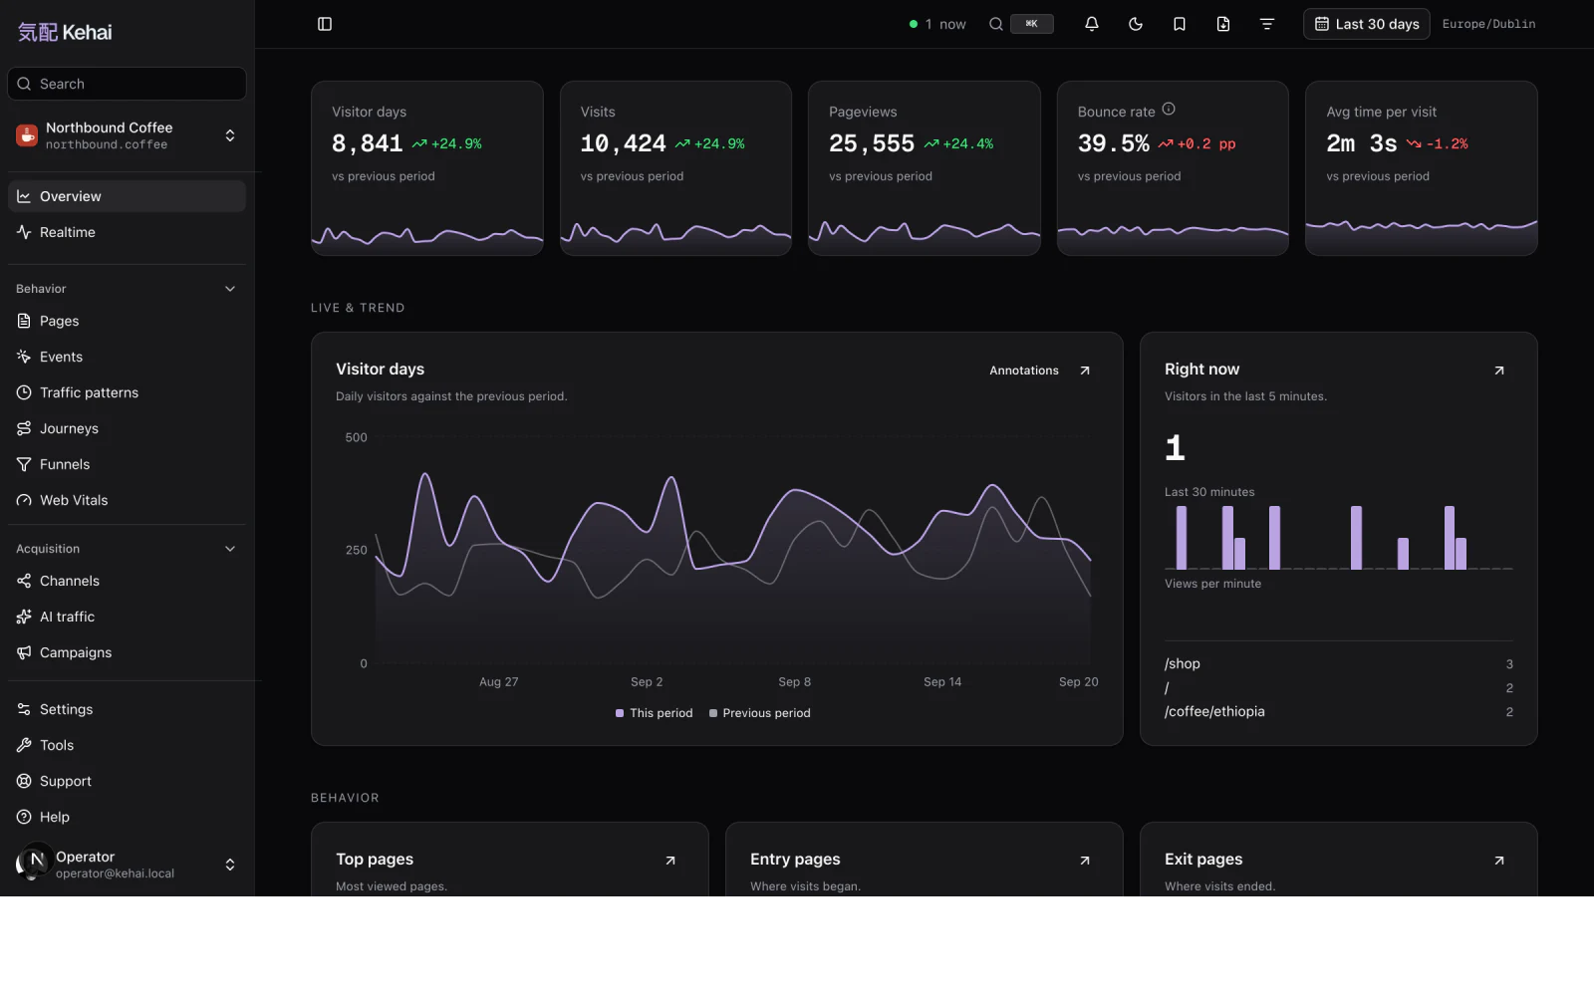Focus the sidebar Search field
Viewport: 1594px width, 996px height.
[127, 84]
